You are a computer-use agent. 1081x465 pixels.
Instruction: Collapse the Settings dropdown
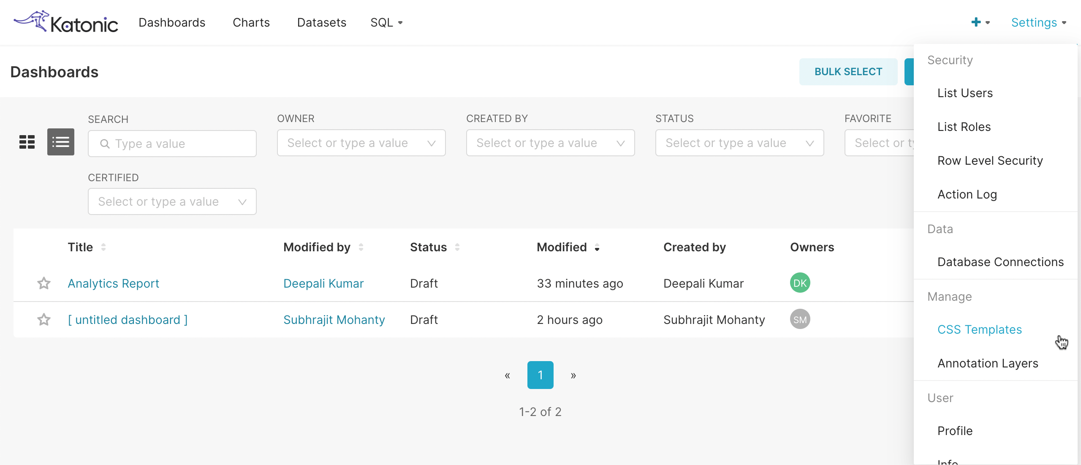click(x=1039, y=22)
